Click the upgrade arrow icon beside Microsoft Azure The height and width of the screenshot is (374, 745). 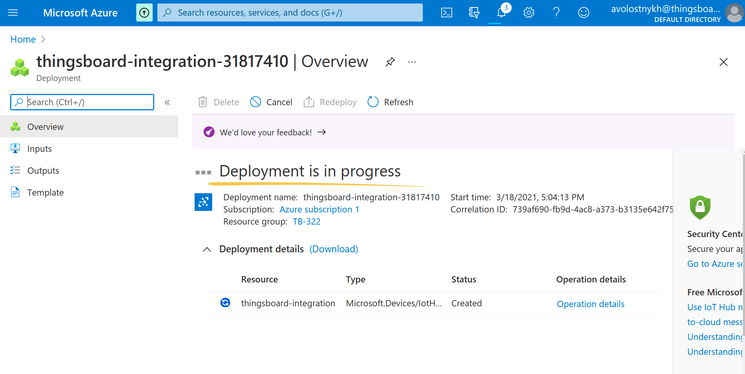tap(144, 13)
